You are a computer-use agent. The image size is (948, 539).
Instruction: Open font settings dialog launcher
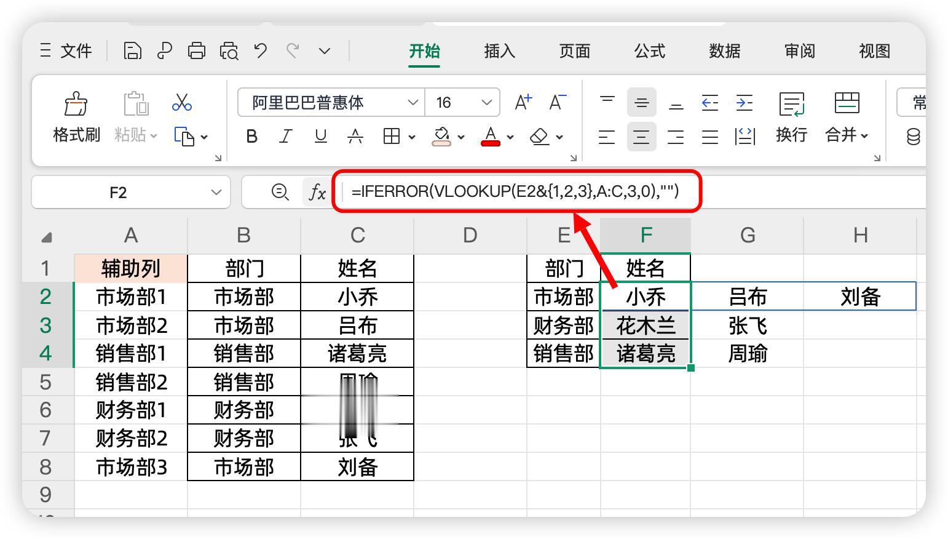(574, 158)
